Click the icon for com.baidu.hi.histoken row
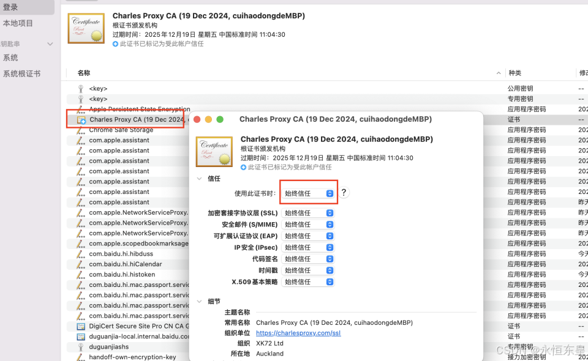This screenshot has width=588, height=361. (x=81, y=275)
